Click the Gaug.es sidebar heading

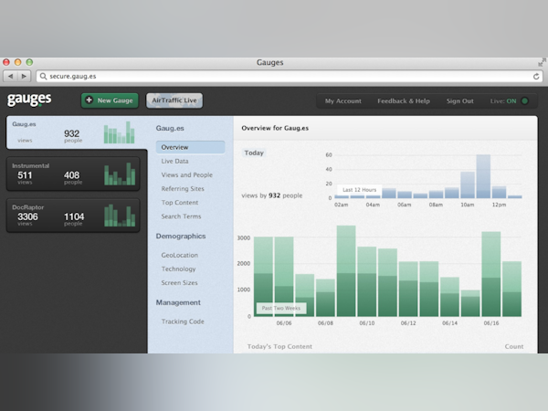(x=170, y=128)
